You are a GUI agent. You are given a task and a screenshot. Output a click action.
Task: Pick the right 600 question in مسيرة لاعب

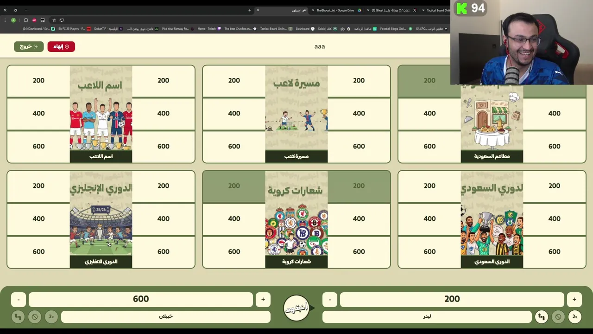click(359, 147)
